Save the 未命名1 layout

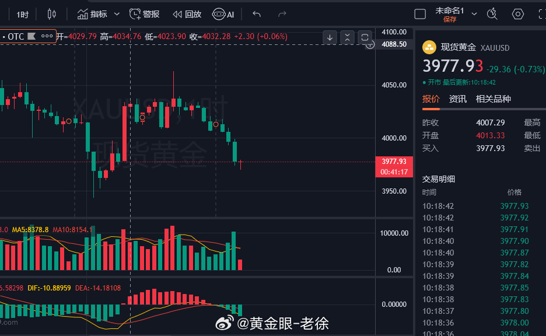coord(450,19)
